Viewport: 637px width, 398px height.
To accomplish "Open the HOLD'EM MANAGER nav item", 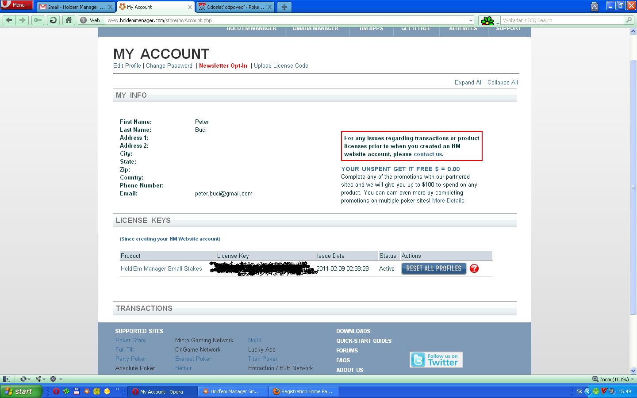I will tap(251, 29).
